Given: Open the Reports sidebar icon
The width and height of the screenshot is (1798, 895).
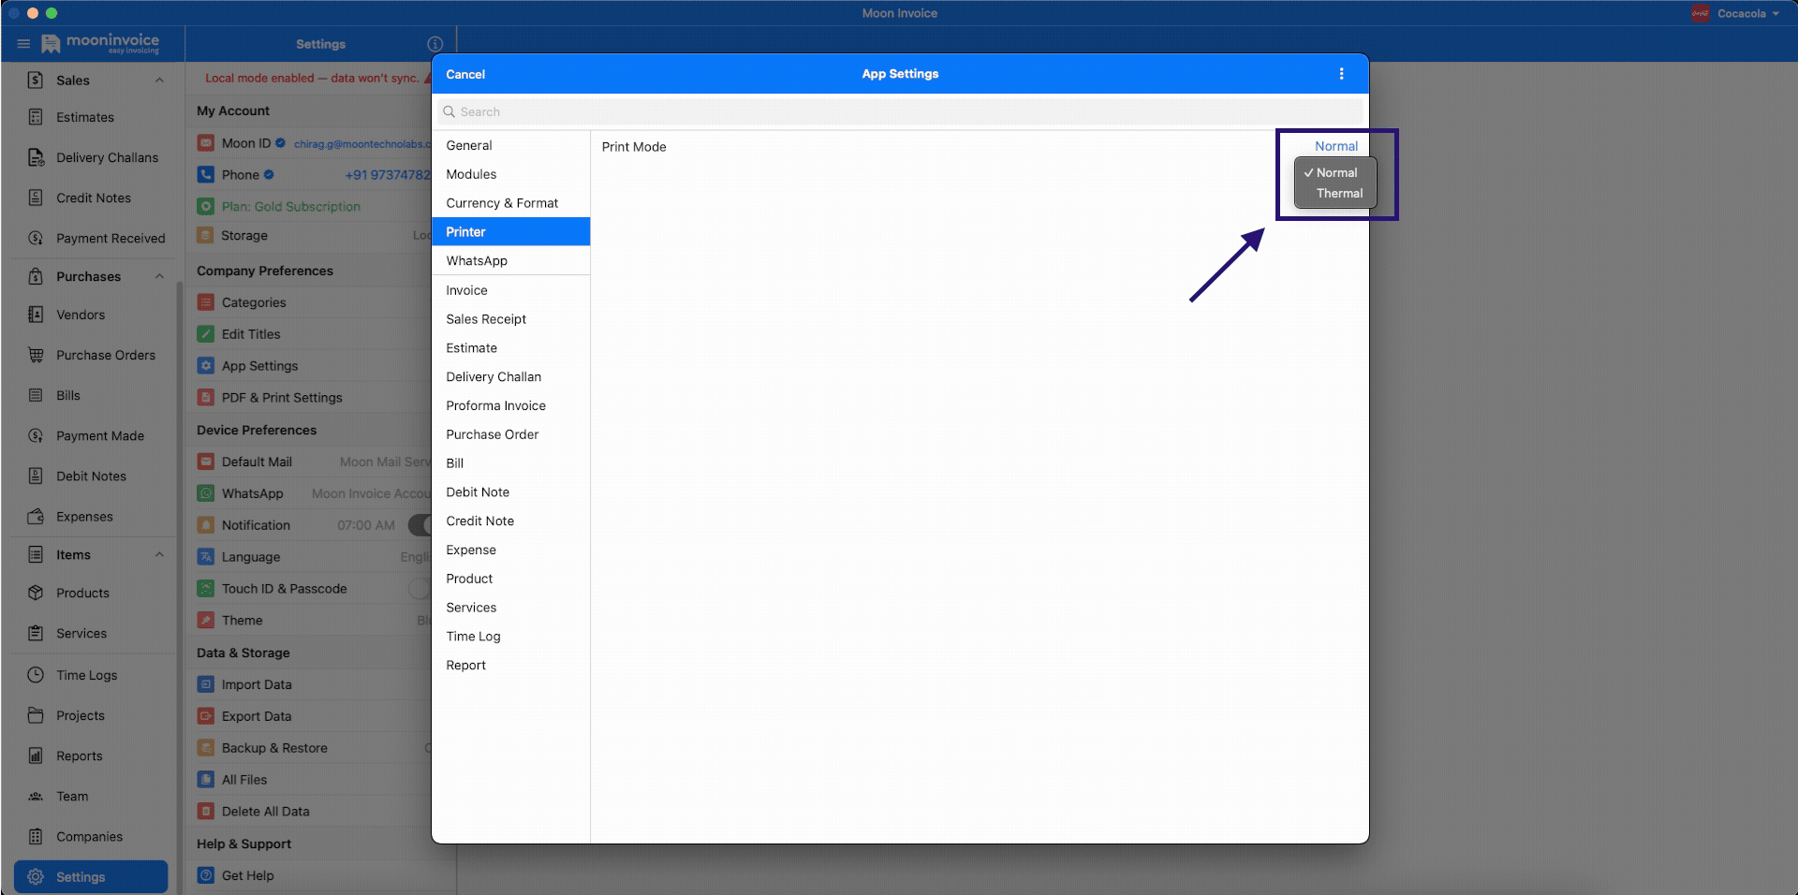Looking at the screenshot, I should pos(36,756).
